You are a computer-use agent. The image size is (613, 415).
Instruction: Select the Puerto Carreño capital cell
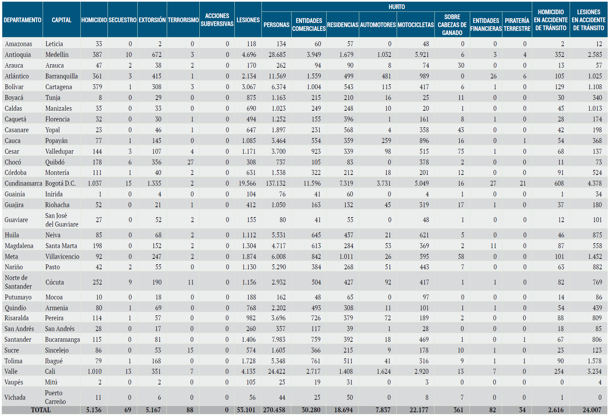(55, 397)
